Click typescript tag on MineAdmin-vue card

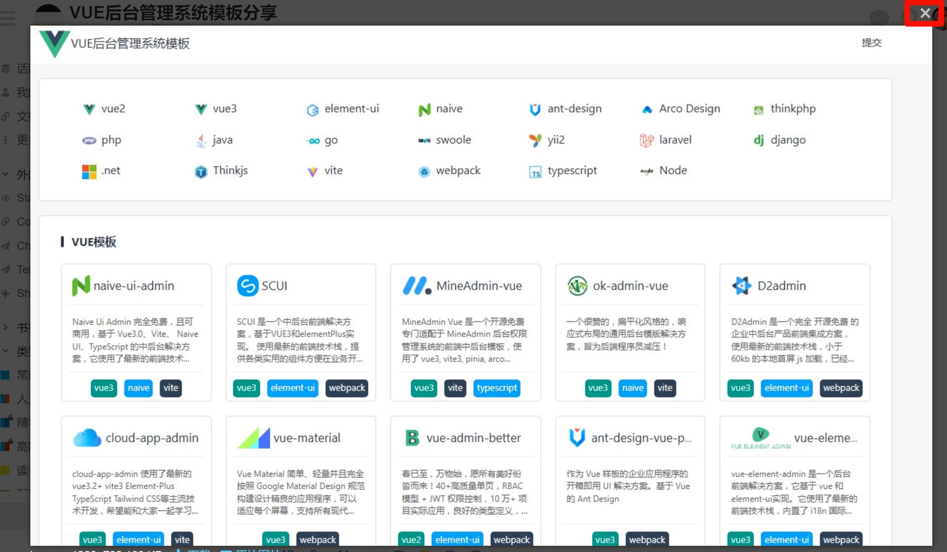coord(497,388)
